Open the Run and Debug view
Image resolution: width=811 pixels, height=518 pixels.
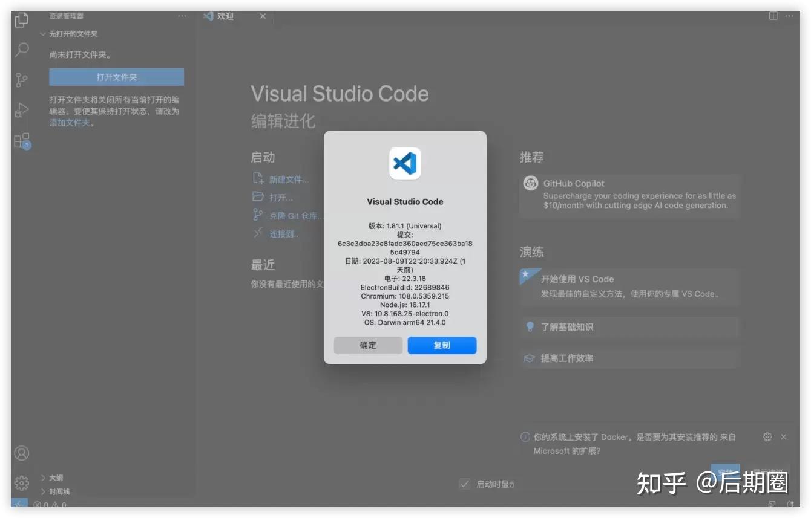(22, 110)
